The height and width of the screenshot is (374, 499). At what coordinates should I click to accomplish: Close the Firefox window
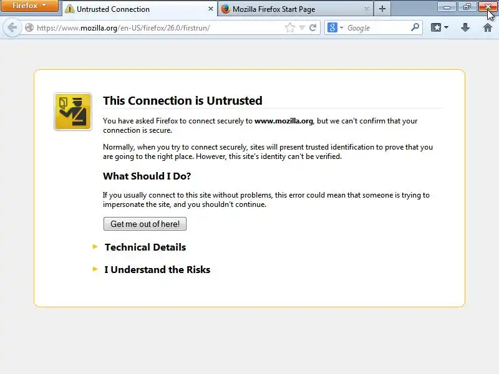point(488,7)
